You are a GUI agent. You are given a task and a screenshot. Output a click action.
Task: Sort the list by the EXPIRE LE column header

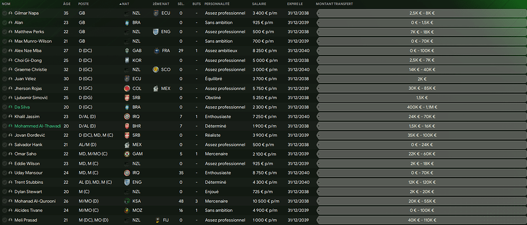295,4
